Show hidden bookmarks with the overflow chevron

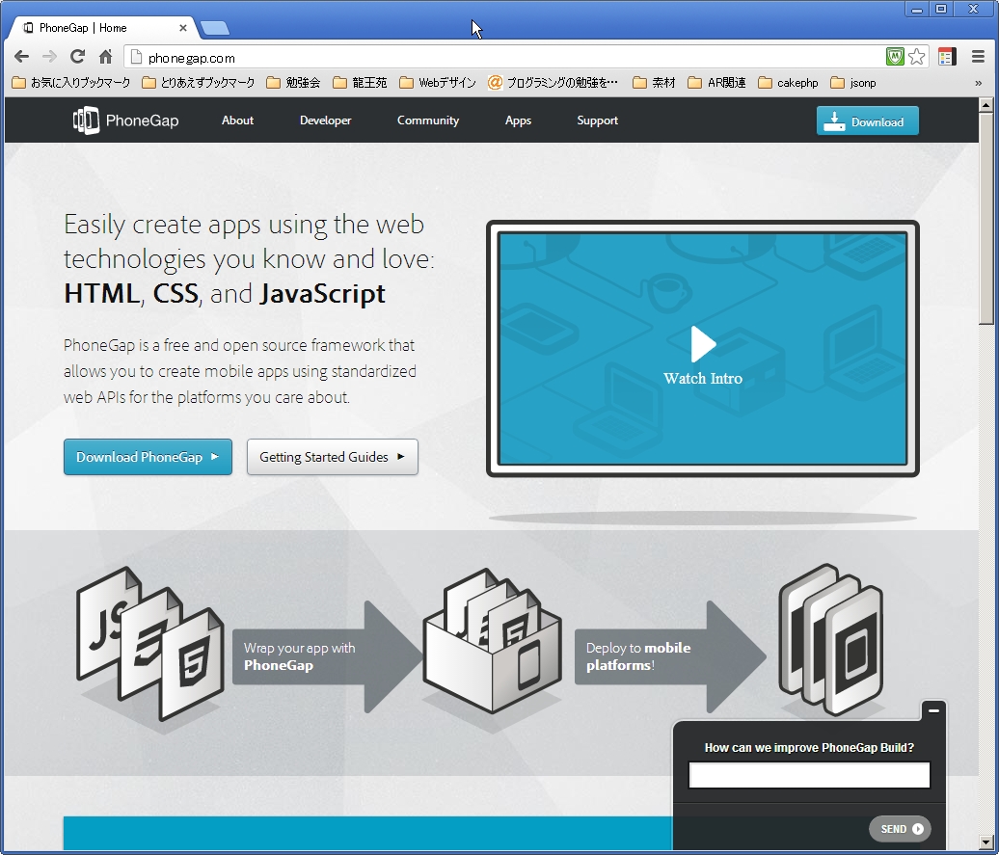(978, 83)
